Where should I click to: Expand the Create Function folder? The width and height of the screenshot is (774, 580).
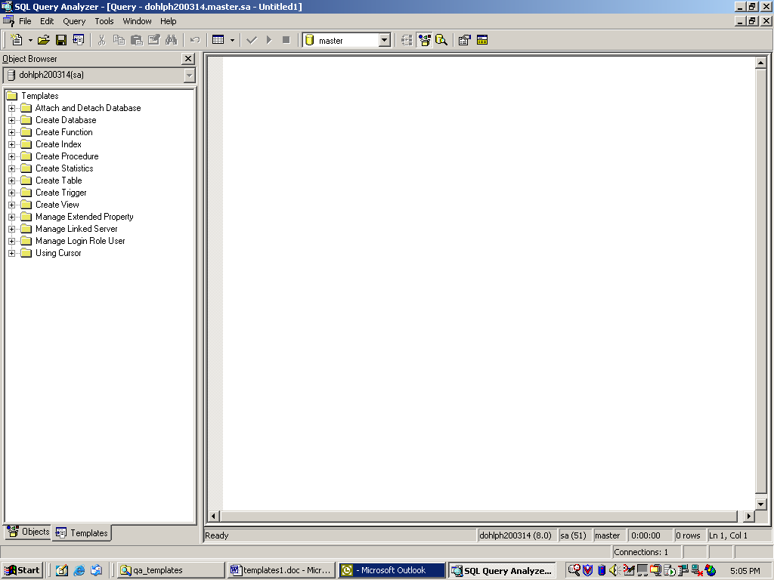[12, 132]
